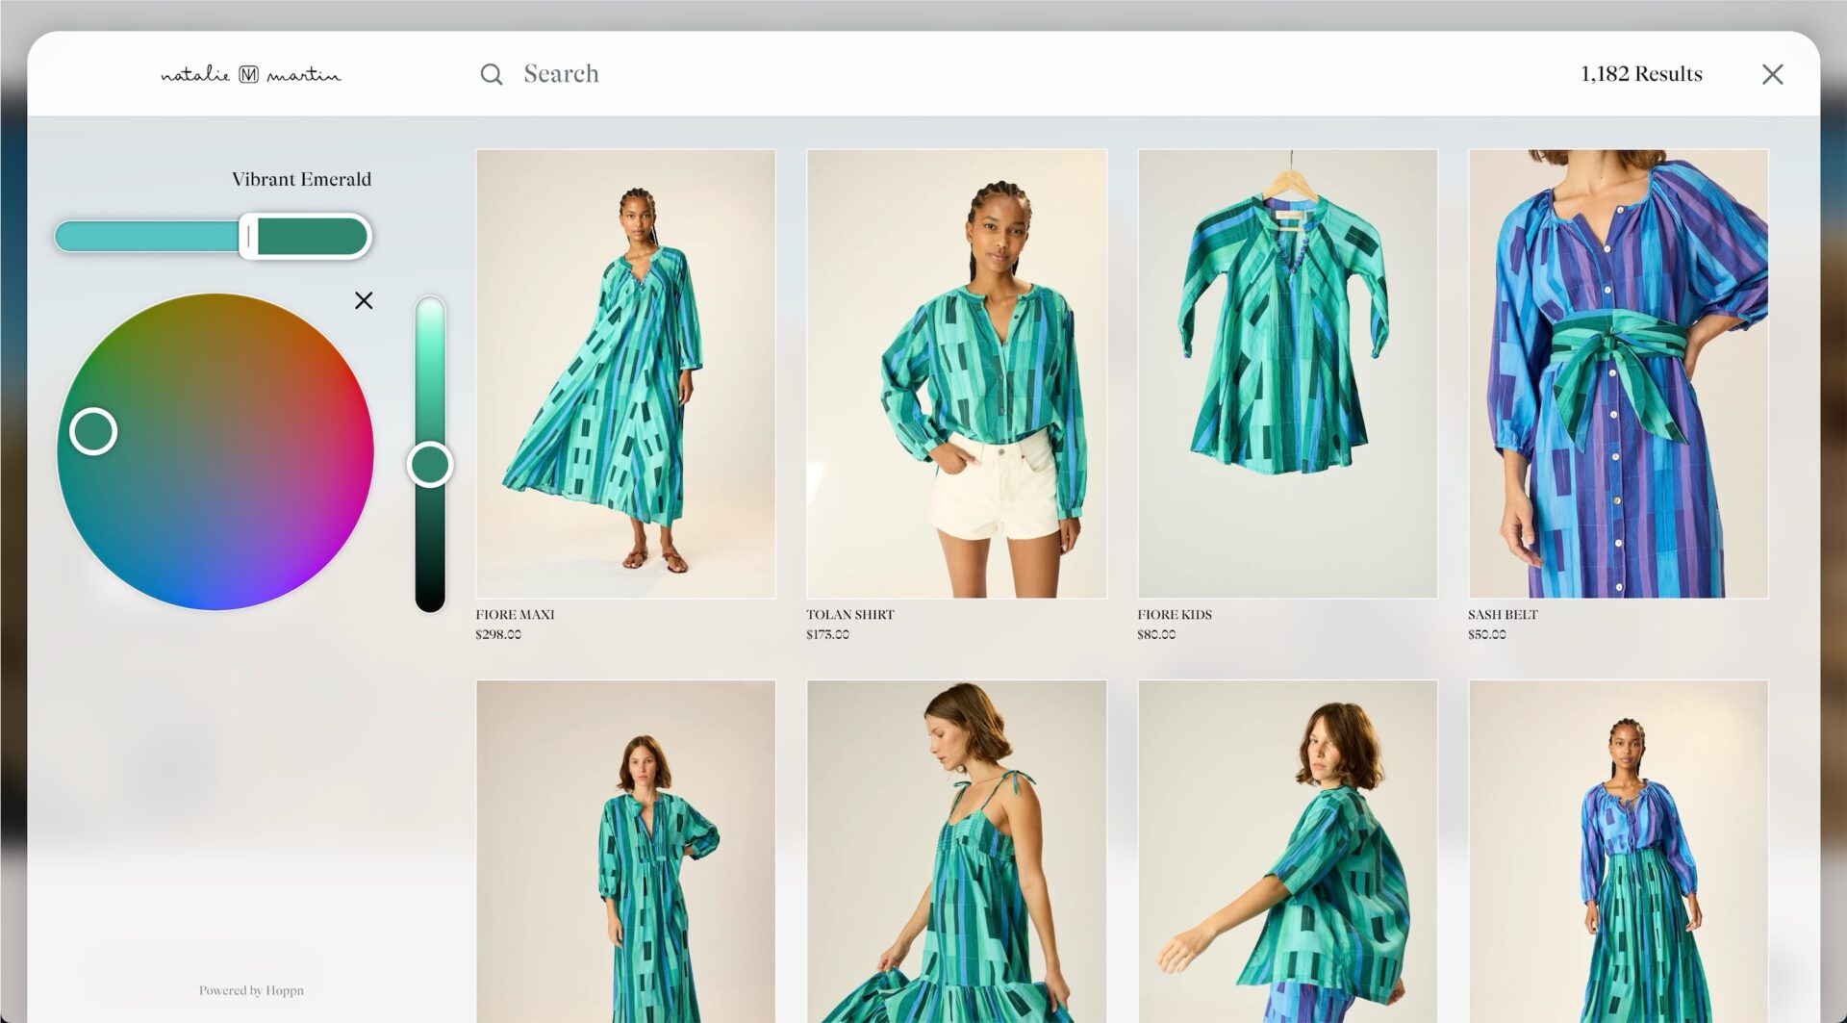Click the TOLAN SHIRT product title

tap(850, 614)
